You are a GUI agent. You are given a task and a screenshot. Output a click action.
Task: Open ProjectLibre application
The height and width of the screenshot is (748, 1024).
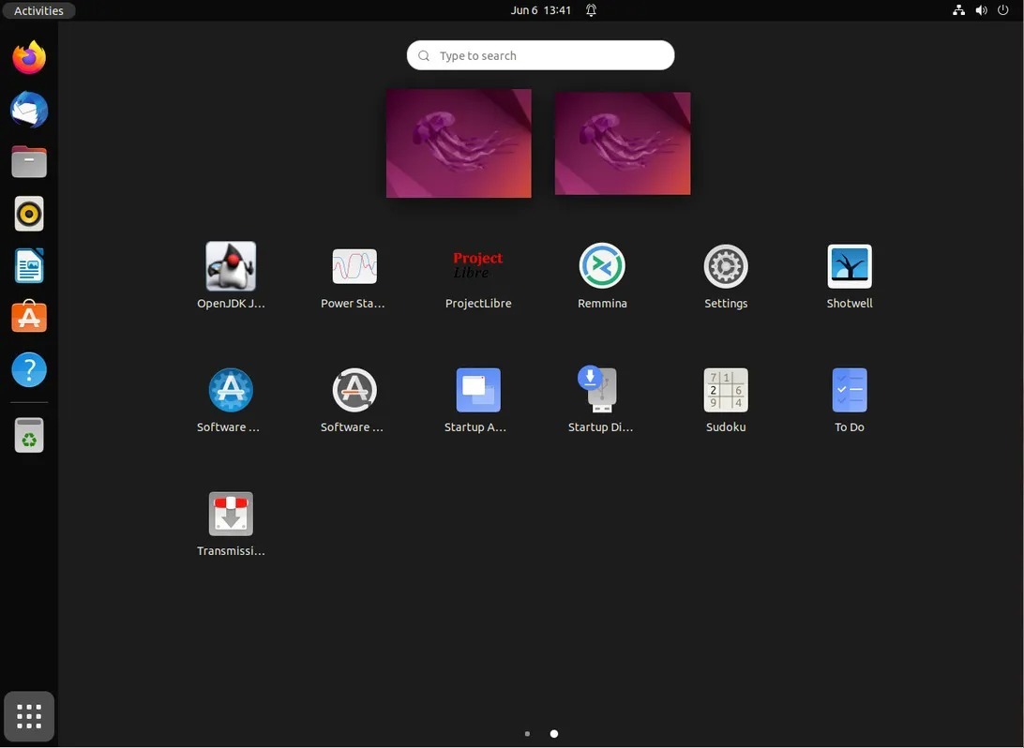point(478,267)
